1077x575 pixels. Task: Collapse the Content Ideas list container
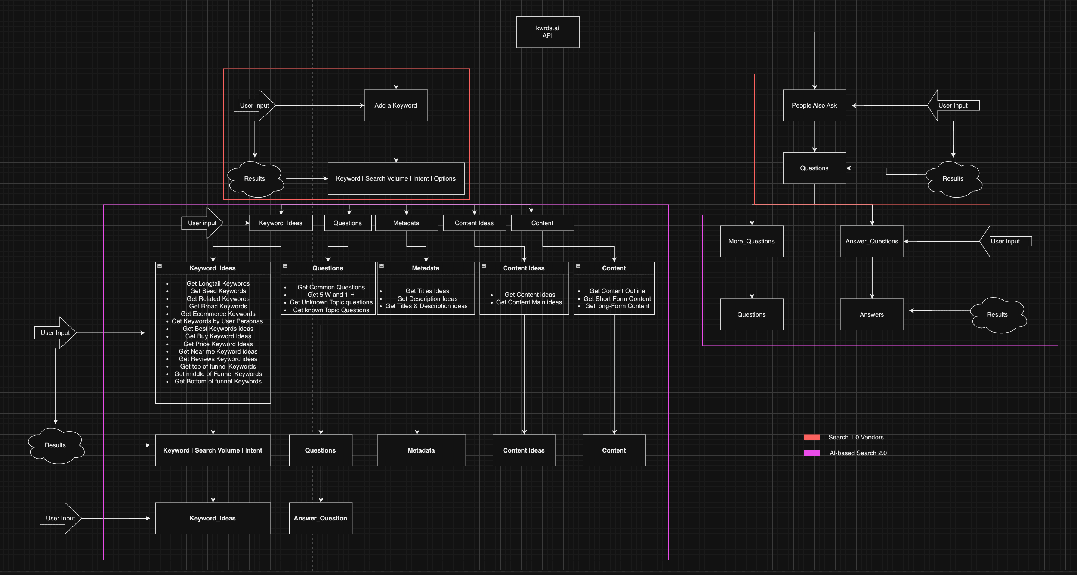484,266
